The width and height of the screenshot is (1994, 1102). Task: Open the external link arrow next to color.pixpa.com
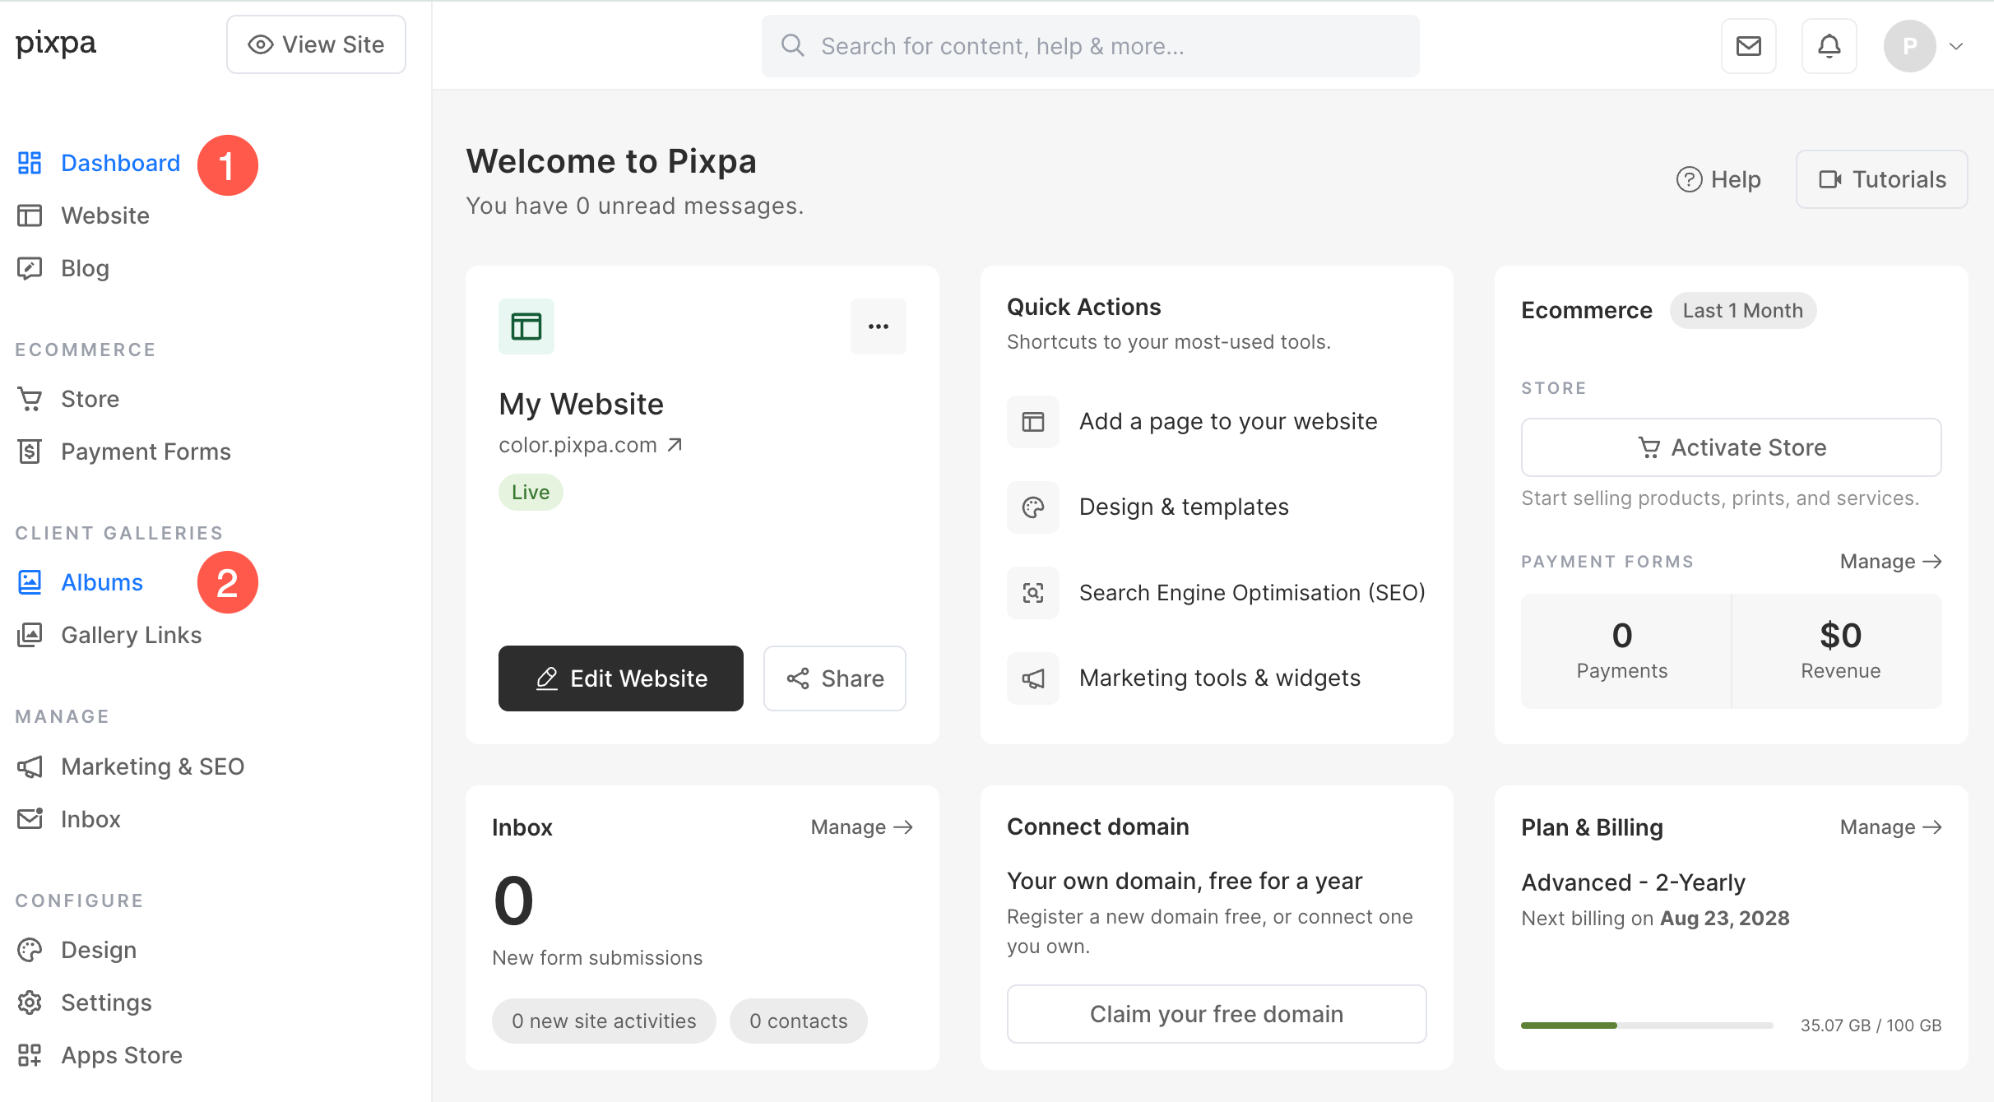point(675,445)
